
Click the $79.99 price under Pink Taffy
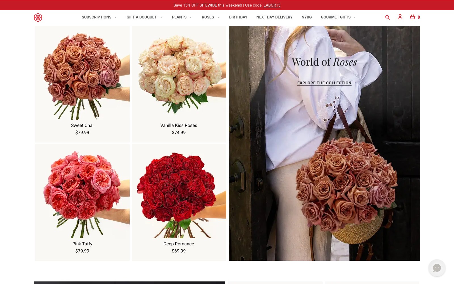tap(82, 251)
